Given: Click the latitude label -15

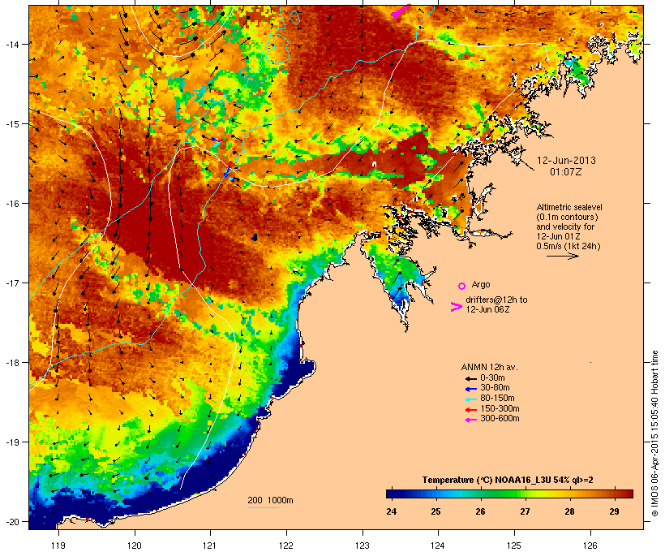Looking at the screenshot, I should 12,124.
